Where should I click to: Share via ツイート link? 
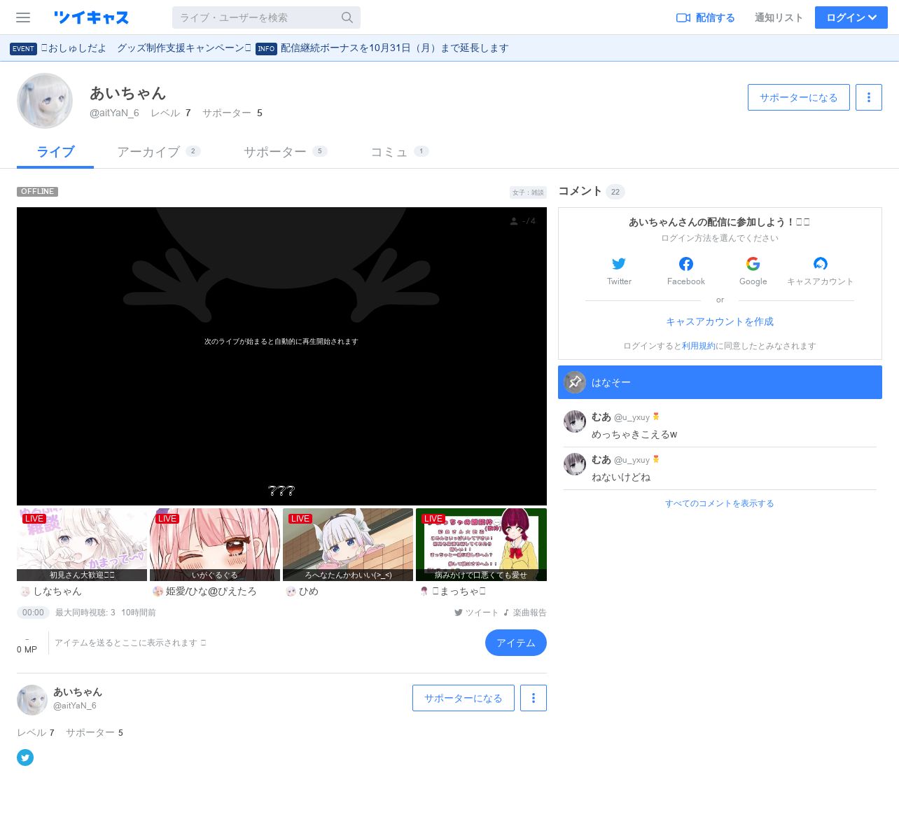[x=476, y=613]
